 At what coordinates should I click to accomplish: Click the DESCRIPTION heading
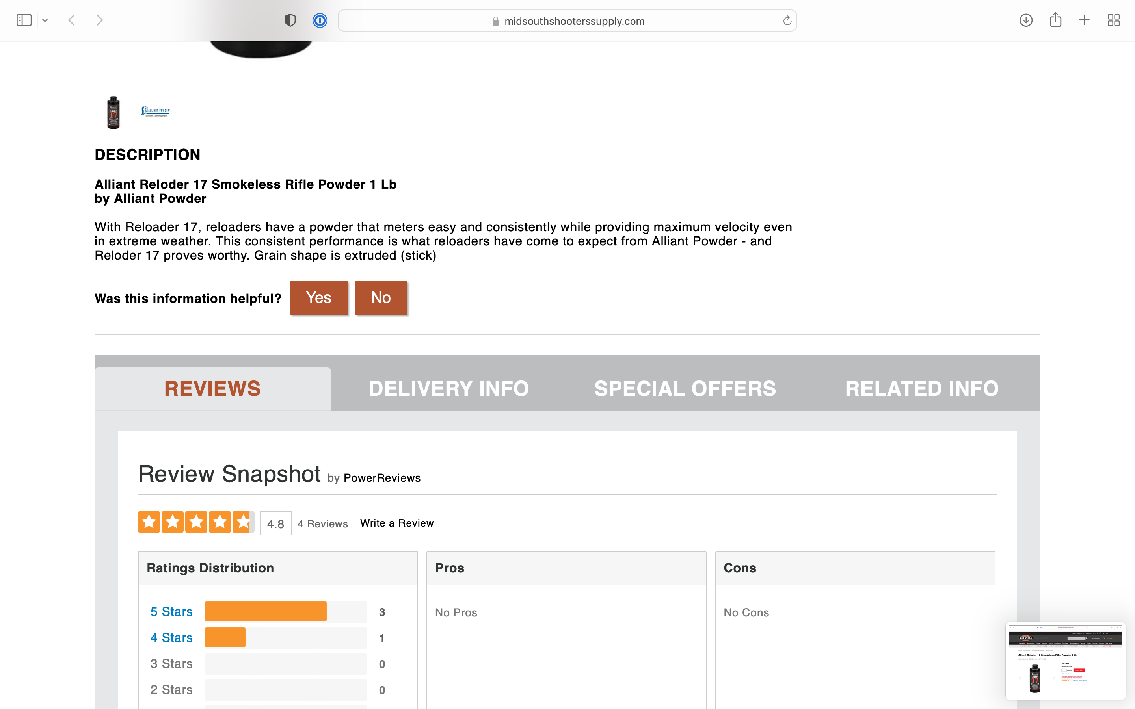[147, 154]
